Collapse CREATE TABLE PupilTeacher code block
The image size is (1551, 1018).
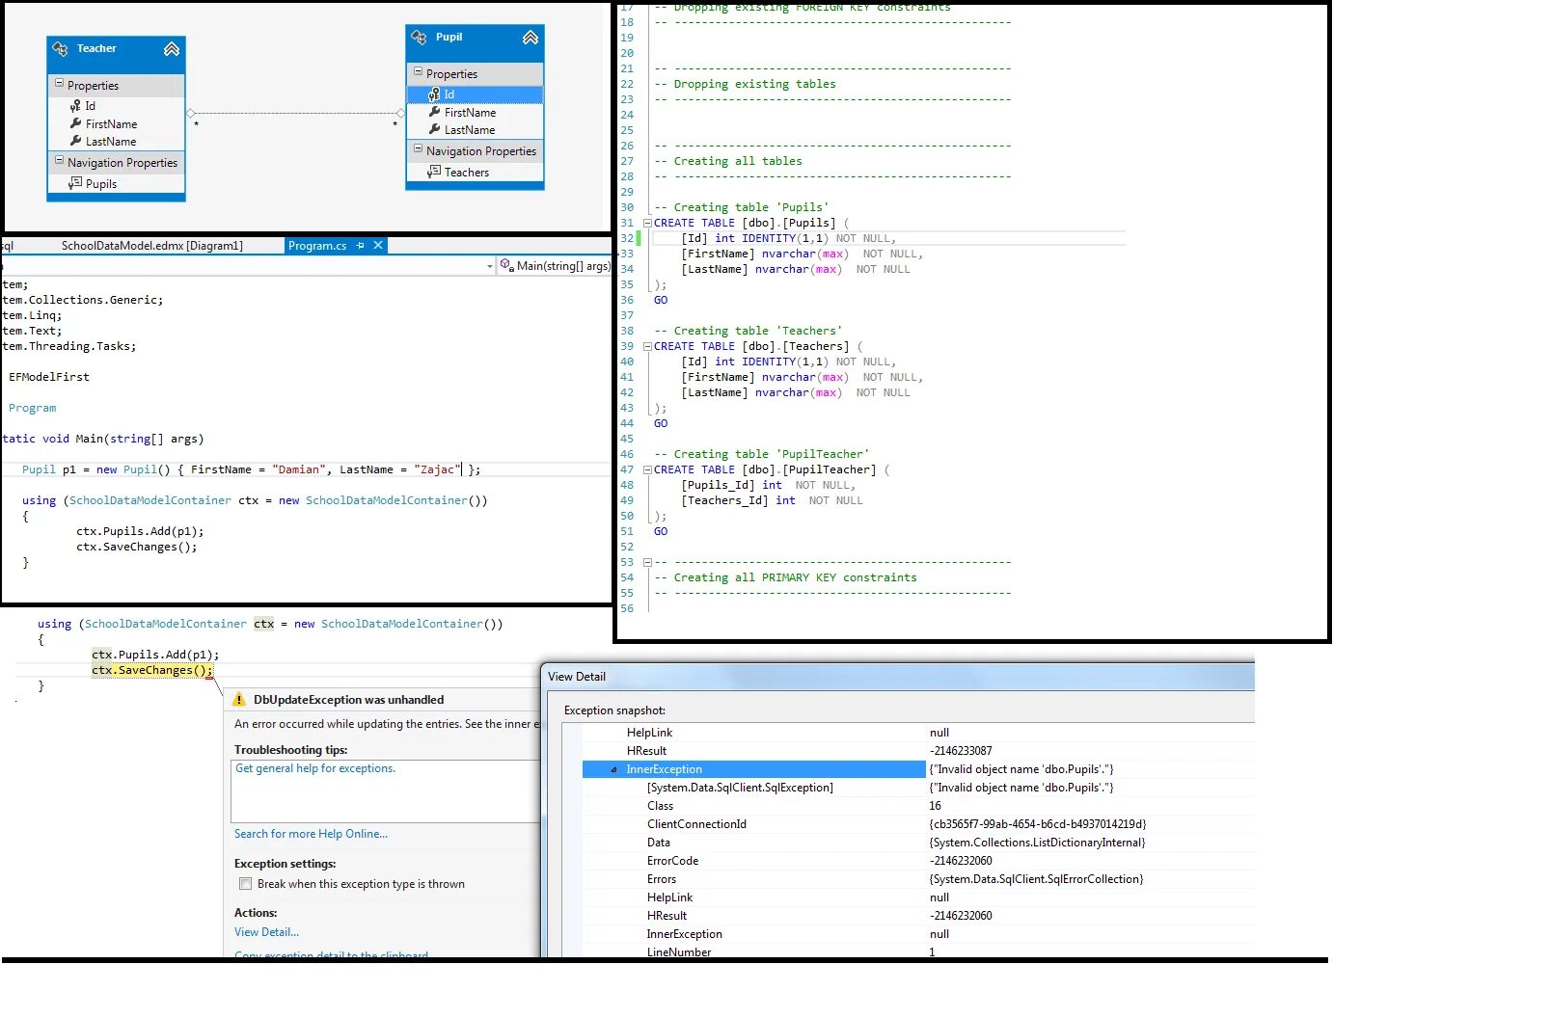click(x=647, y=469)
